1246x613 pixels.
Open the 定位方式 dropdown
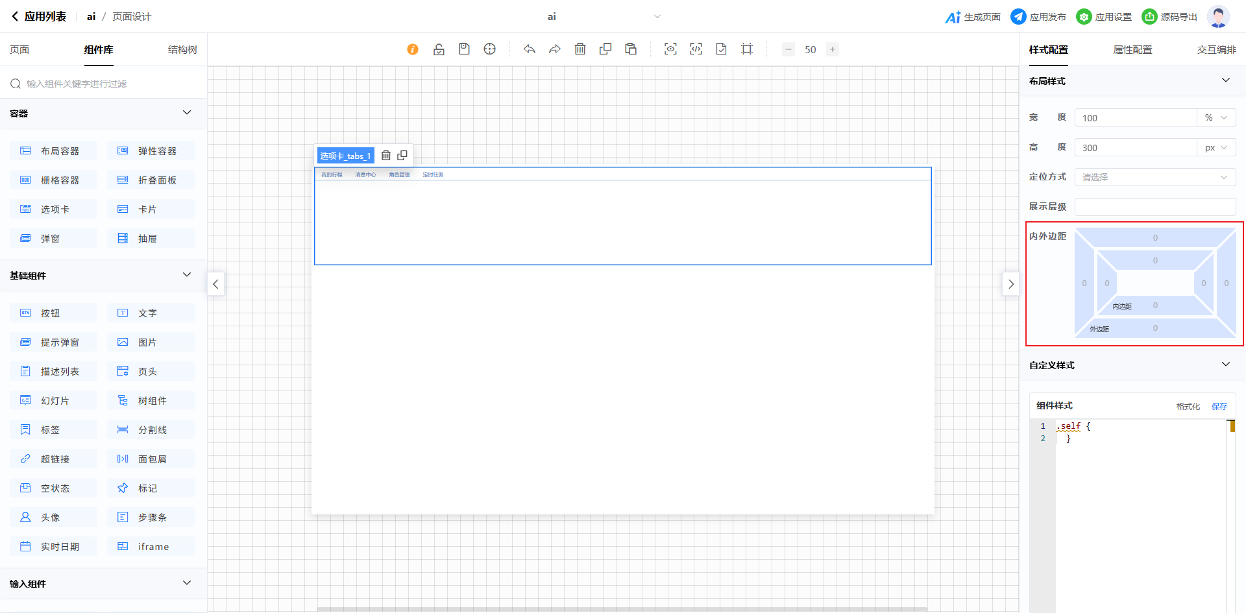click(1154, 177)
